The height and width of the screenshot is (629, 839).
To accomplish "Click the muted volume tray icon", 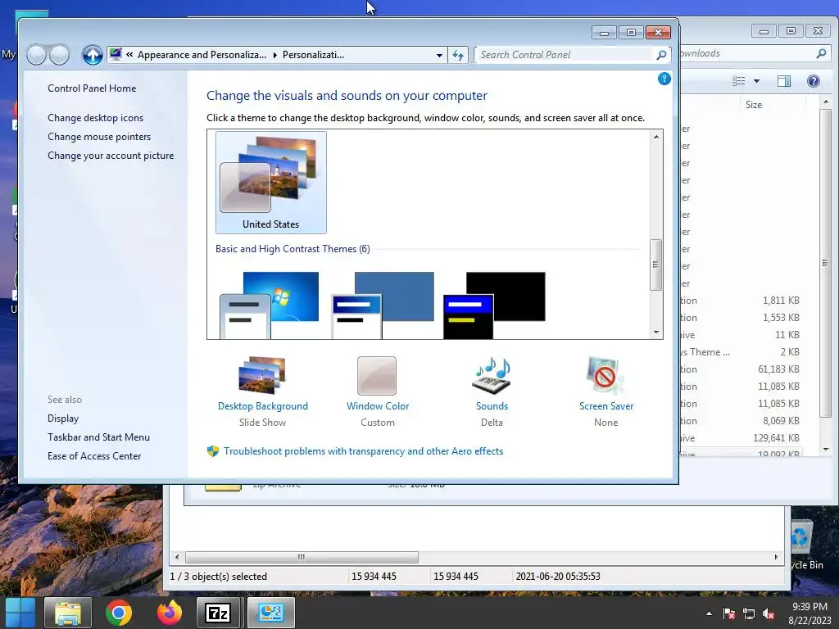I will point(769,613).
